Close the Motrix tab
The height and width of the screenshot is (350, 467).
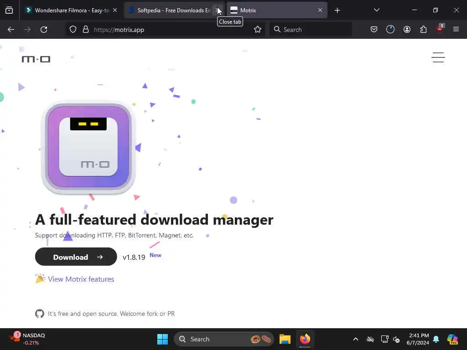tap(320, 10)
